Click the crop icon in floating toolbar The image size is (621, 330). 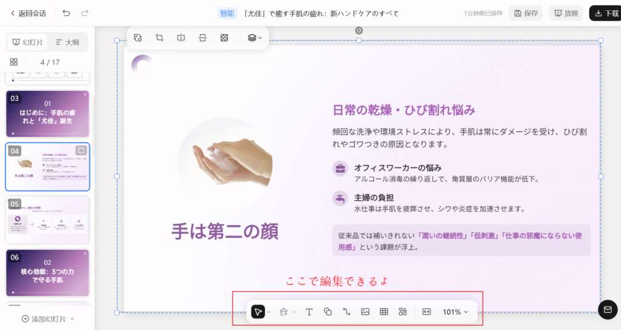(159, 38)
